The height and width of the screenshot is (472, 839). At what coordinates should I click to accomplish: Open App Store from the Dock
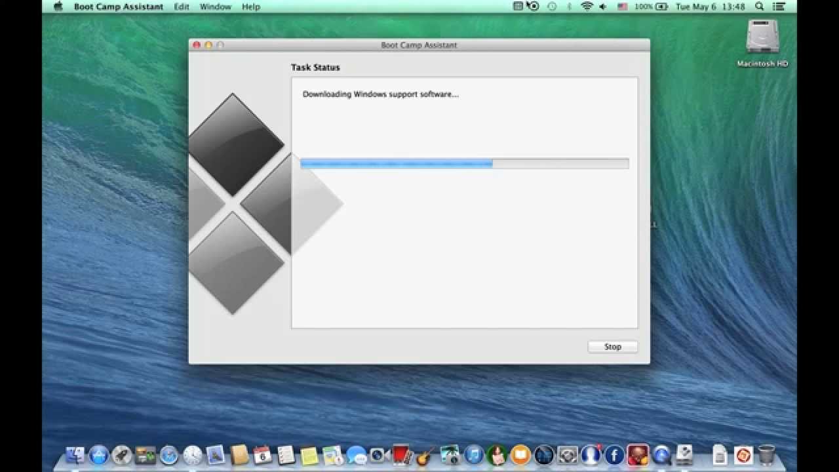98,455
